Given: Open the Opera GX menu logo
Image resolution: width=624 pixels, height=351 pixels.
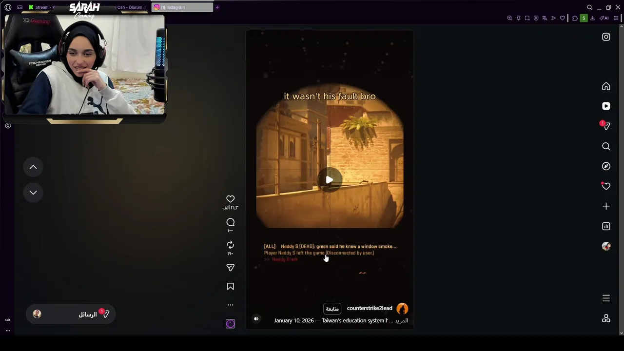Looking at the screenshot, I should 8,7.
